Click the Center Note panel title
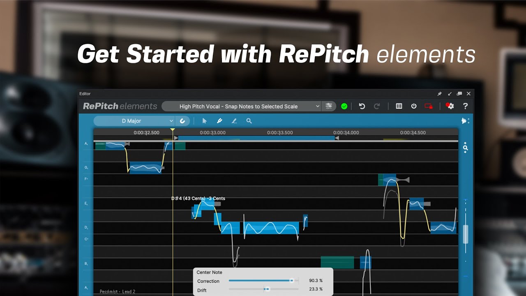The image size is (526, 296). [x=209, y=272]
